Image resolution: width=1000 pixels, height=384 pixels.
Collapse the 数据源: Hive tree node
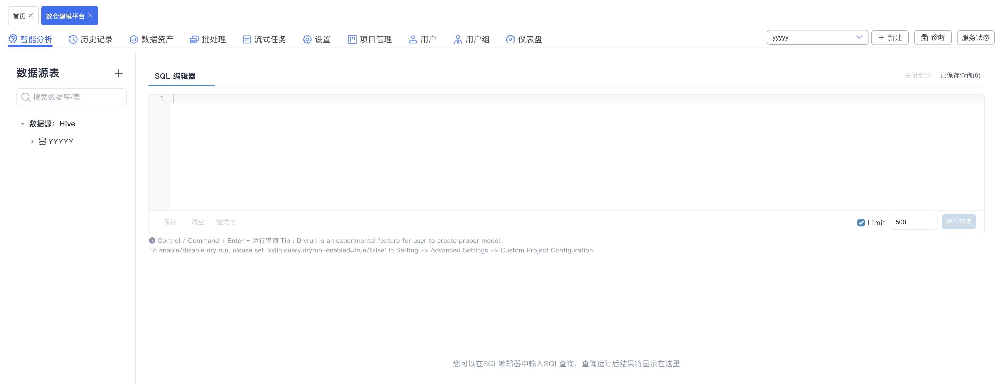tap(23, 124)
